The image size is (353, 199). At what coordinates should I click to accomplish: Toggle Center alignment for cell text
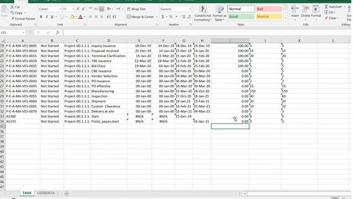[x=96, y=17]
